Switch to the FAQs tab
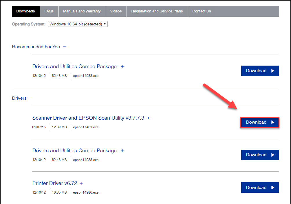The height and width of the screenshot is (204, 291). (x=49, y=11)
